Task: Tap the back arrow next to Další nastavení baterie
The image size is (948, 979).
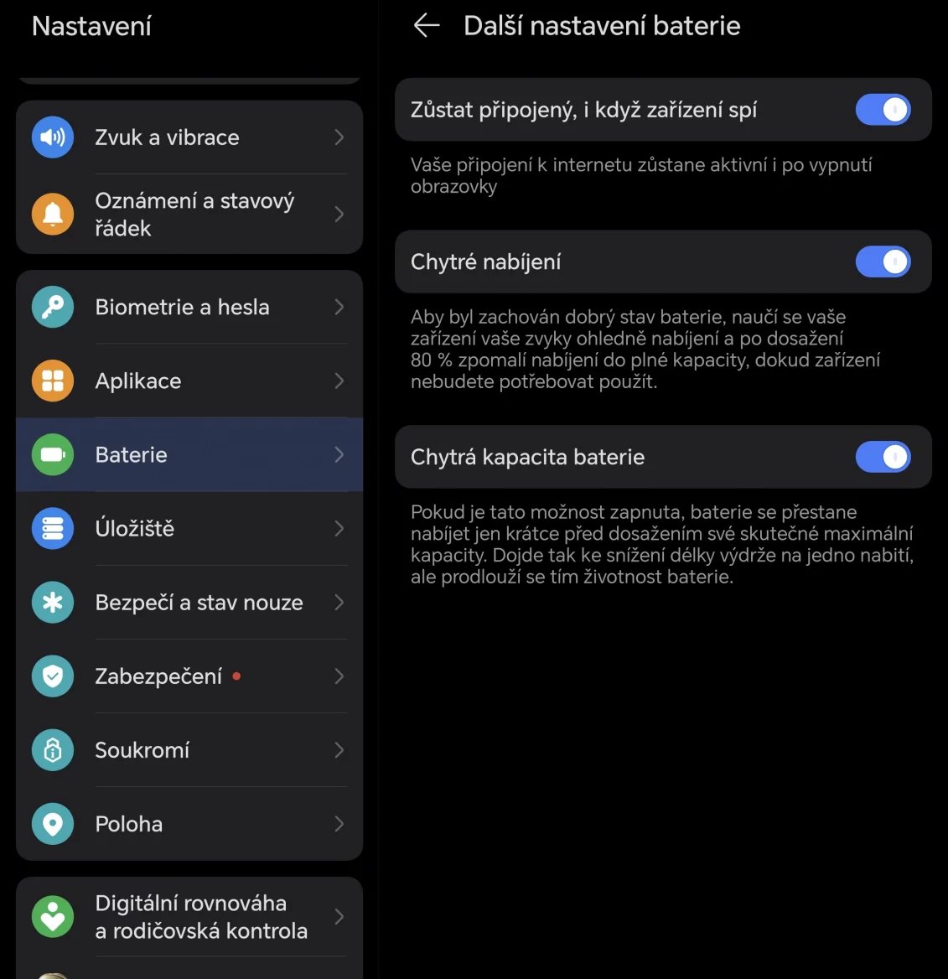Action: 427,26
